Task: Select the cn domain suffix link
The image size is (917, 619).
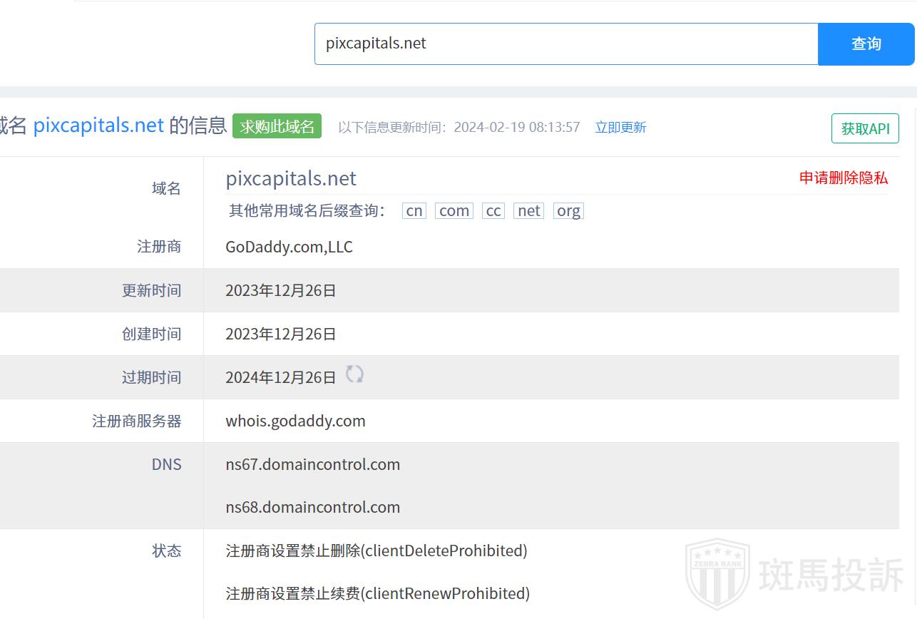Action: pyautogui.click(x=414, y=210)
